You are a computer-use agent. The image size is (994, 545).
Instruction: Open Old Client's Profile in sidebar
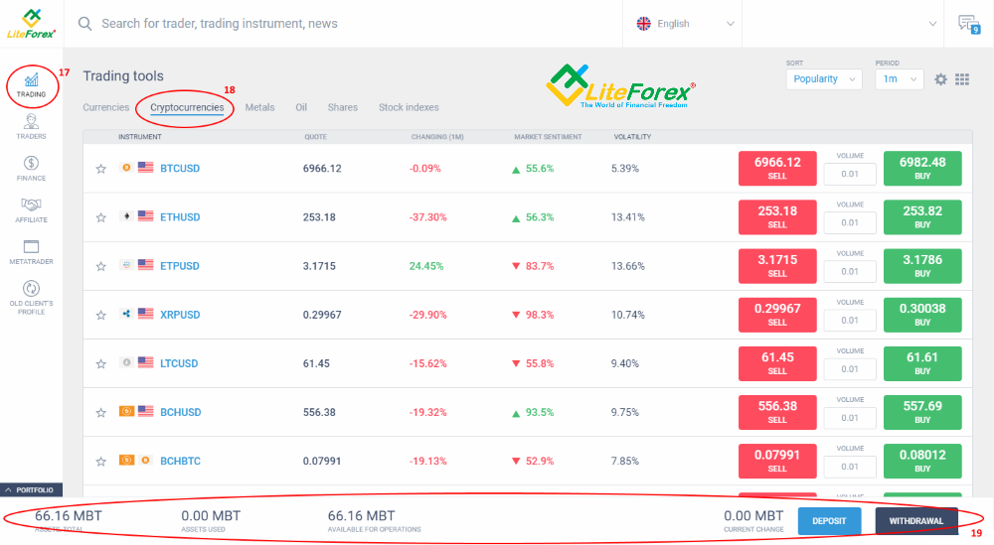pyautogui.click(x=31, y=298)
